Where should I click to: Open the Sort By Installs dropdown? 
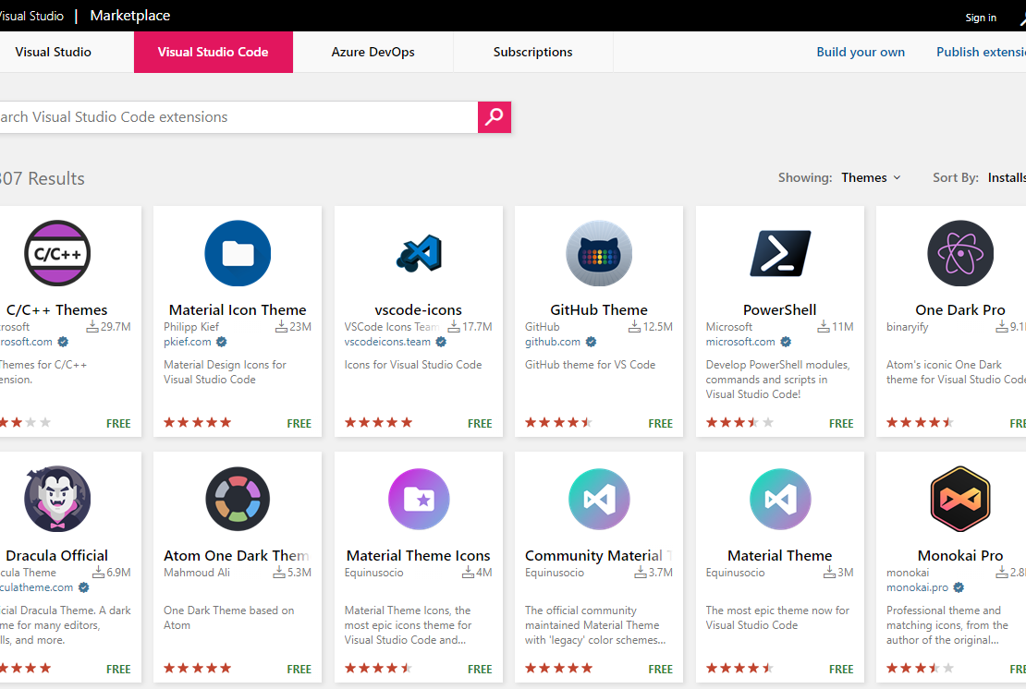1006,177
